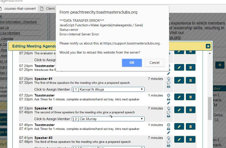Click the Speaker #1 title text
The height and width of the screenshot is (148, 226).
click(43, 79)
